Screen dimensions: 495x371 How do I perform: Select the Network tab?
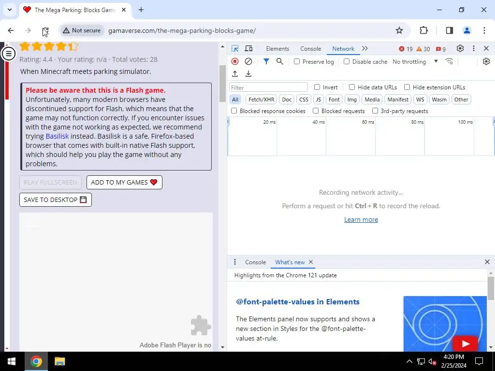pyautogui.click(x=343, y=49)
